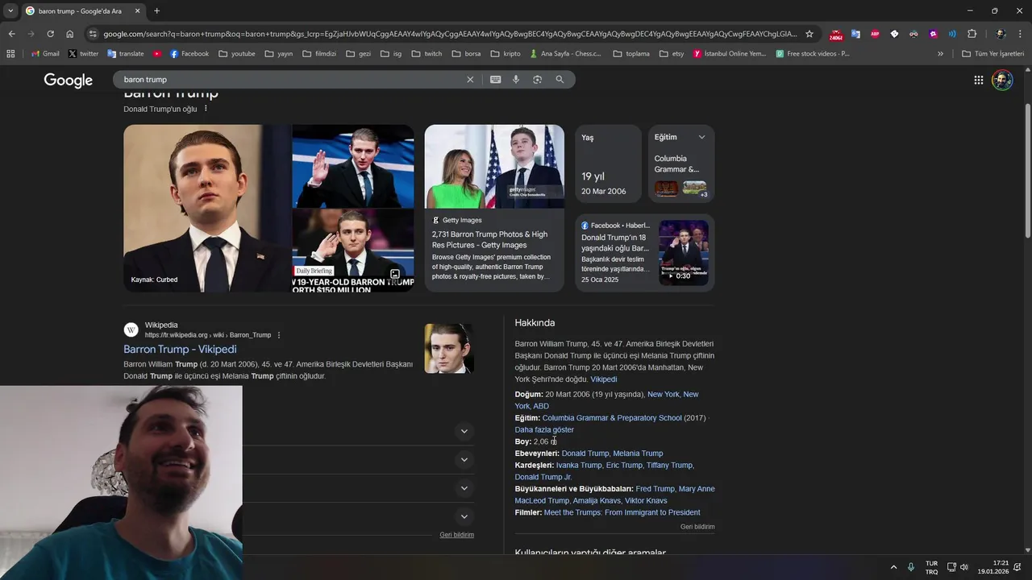Viewport: 1032px width, 580px height.
Task: Search by image with Google Lens
Action: 538,80
